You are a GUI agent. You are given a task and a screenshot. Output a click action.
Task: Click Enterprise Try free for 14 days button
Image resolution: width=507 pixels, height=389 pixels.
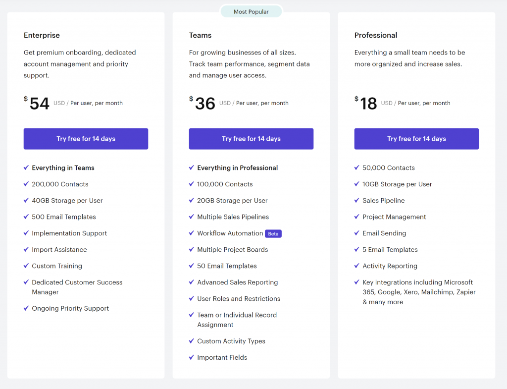point(86,139)
